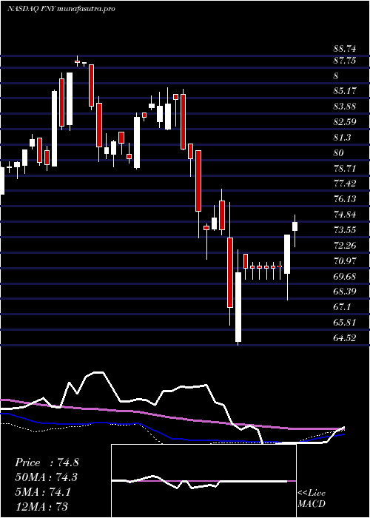Click the 80 price axis label
The width and height of the screenshot is (370, 518).
click(339, 153)
